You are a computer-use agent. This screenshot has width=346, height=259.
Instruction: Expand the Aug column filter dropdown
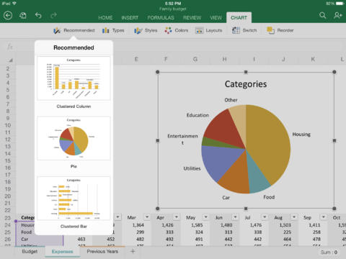(294, 217)
